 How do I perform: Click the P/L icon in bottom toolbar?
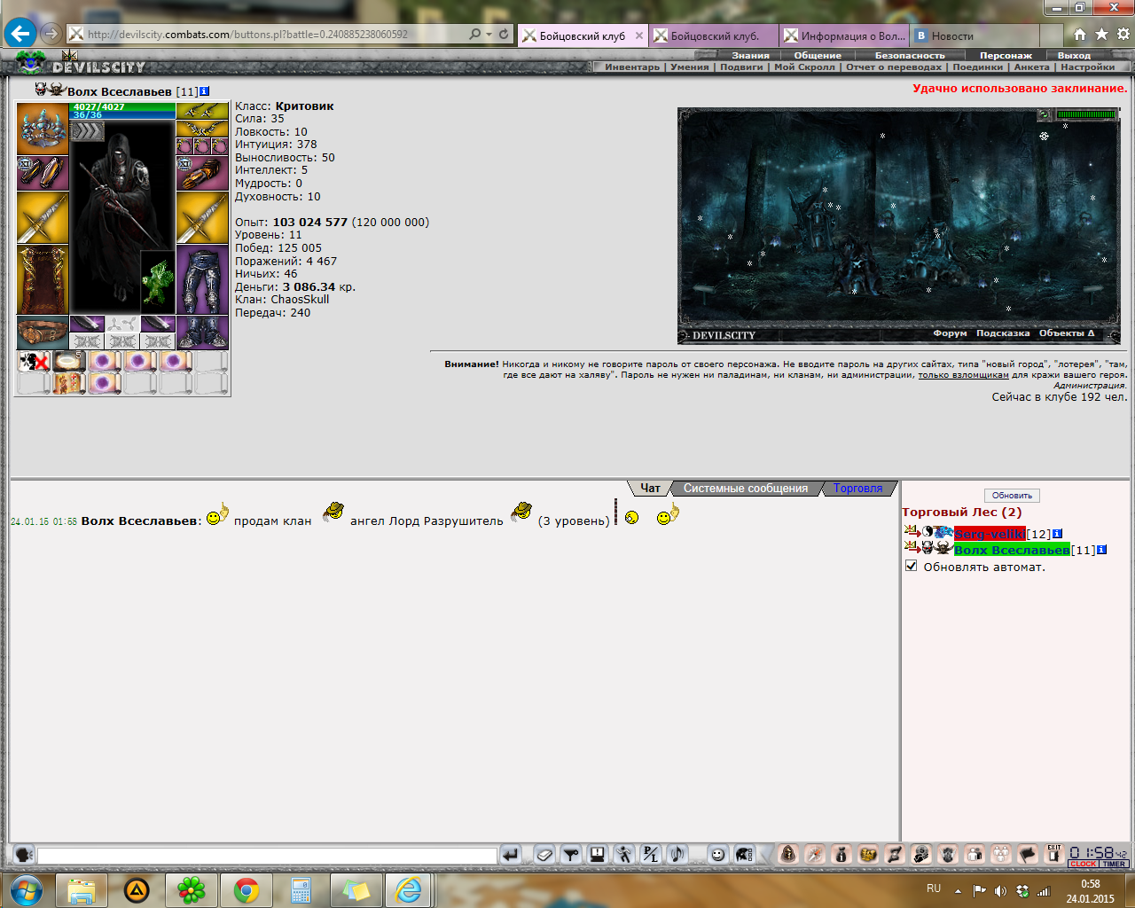click(x=651, y=855)
